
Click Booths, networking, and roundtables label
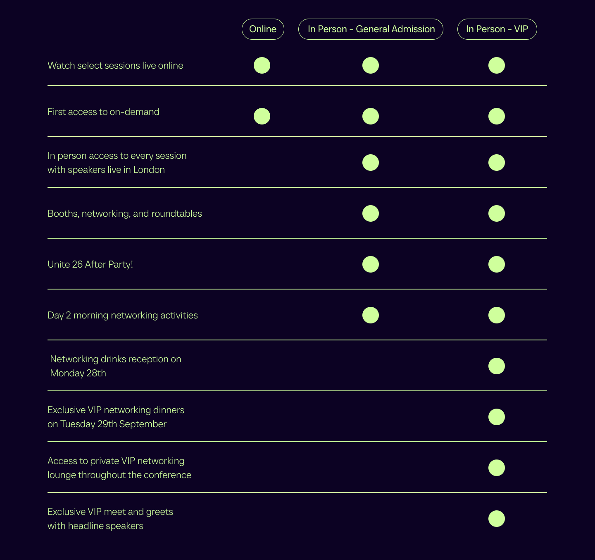coord(125,213)
